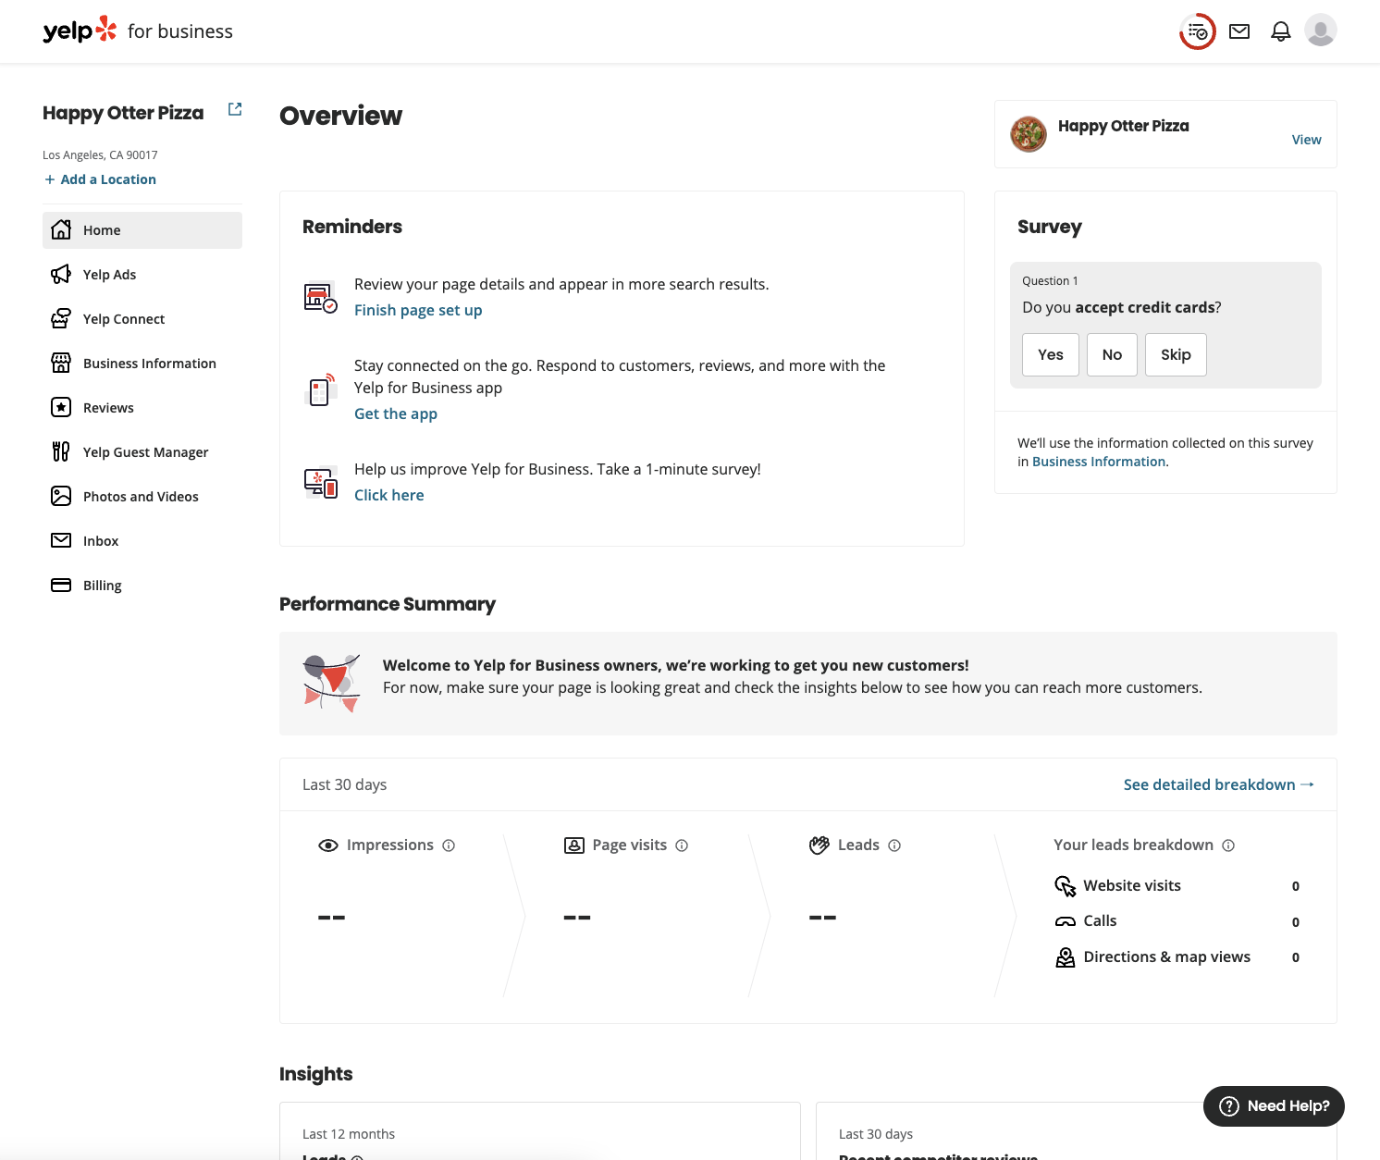Click the Website visits cursor icon

1066,886
